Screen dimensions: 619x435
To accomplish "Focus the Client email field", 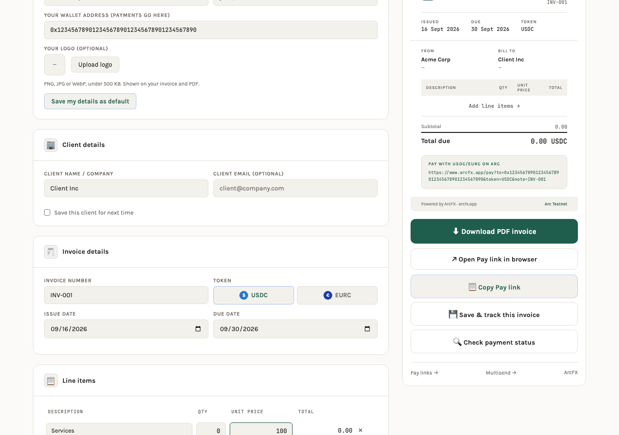I will pyautogui.click(x=295, y=188).
